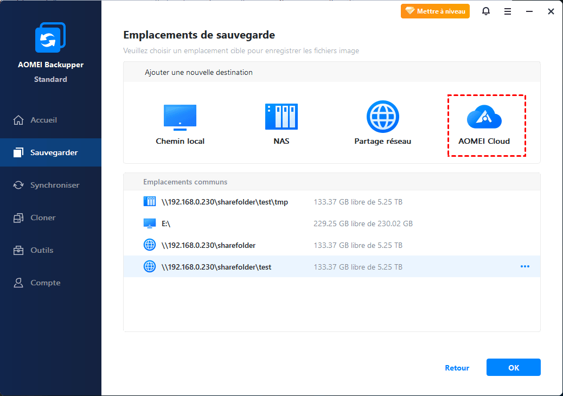Click the Outils toolbox icon
The height and width of the screenshot is (396, 563).
[18, 250]
